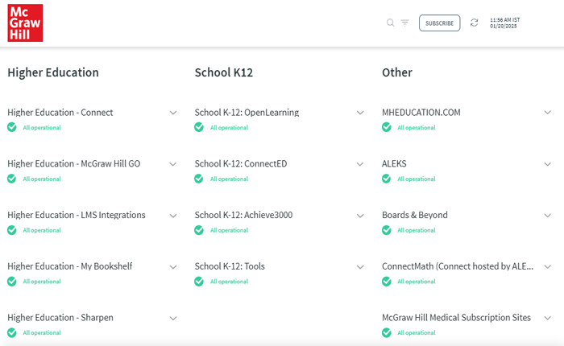Click green status check under ALEKS
The image size is (564, 346).
coord(386,179)
